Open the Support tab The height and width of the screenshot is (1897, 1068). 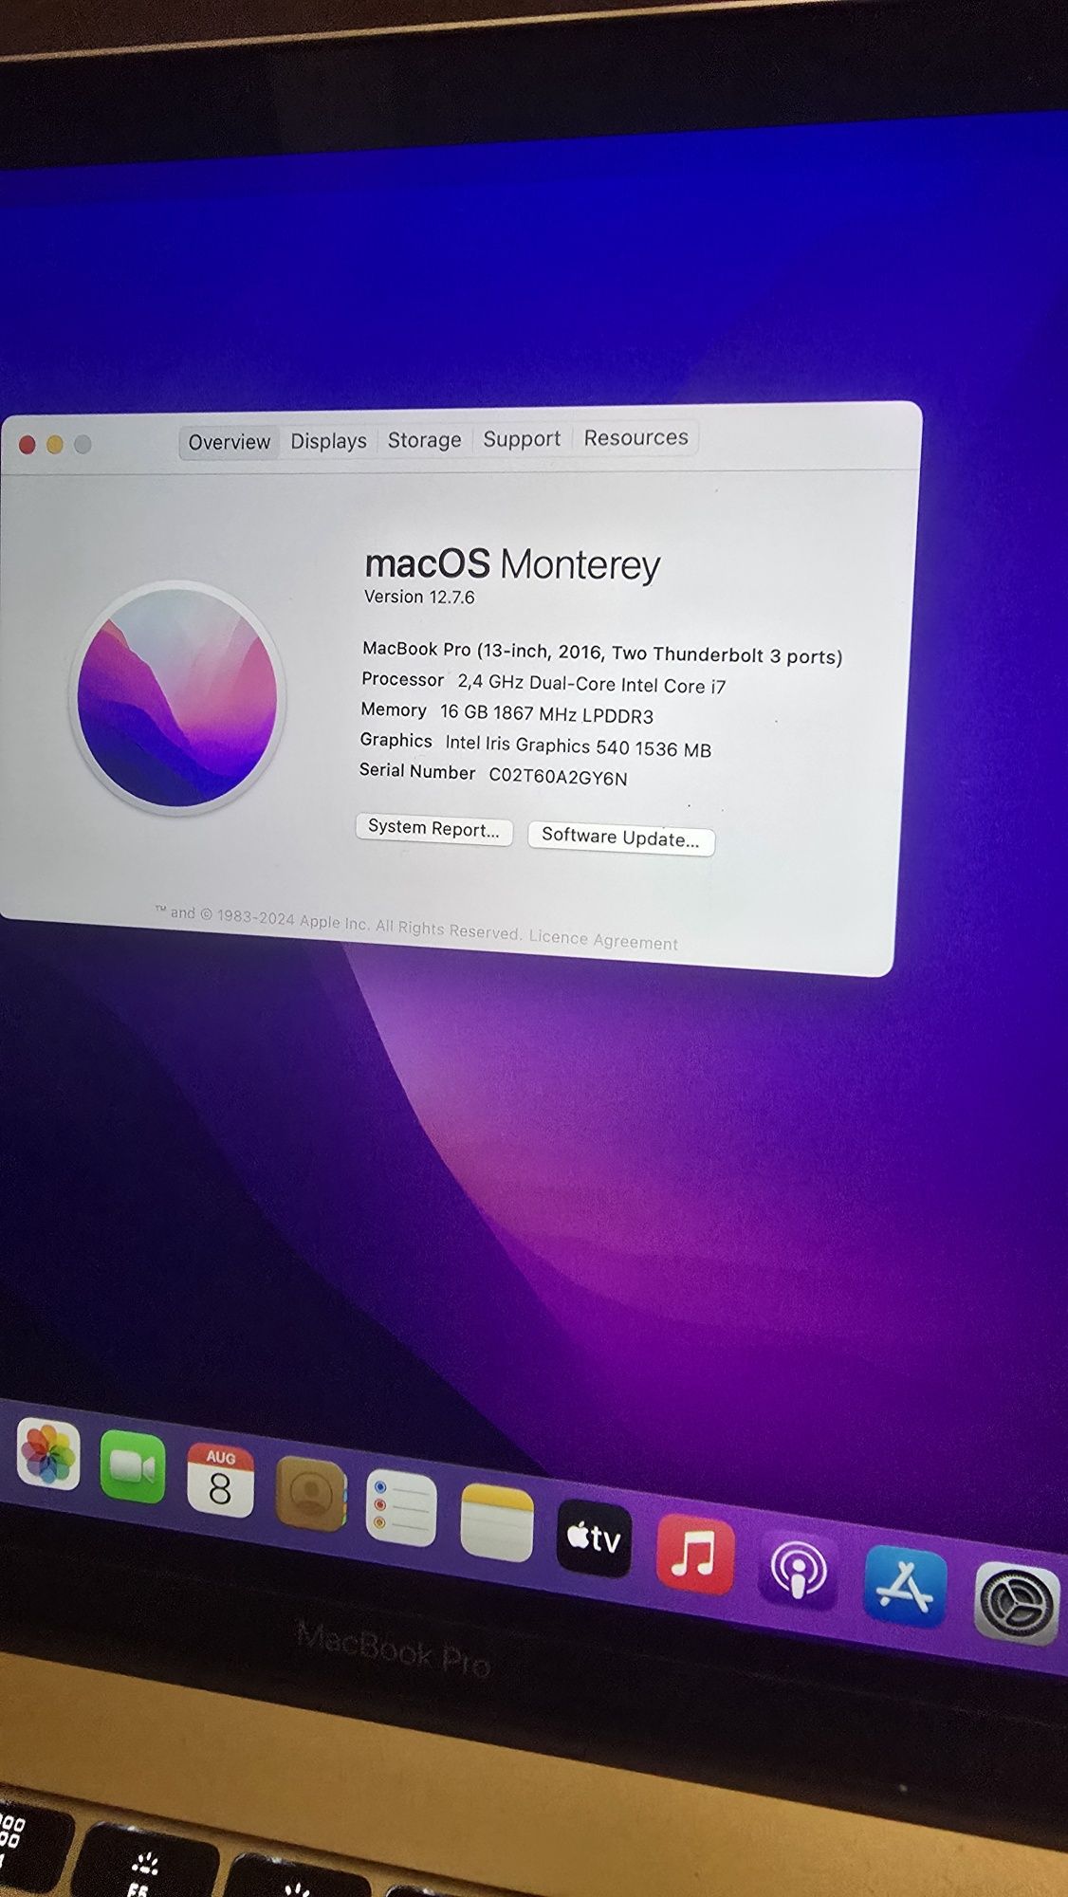(522, 439)
